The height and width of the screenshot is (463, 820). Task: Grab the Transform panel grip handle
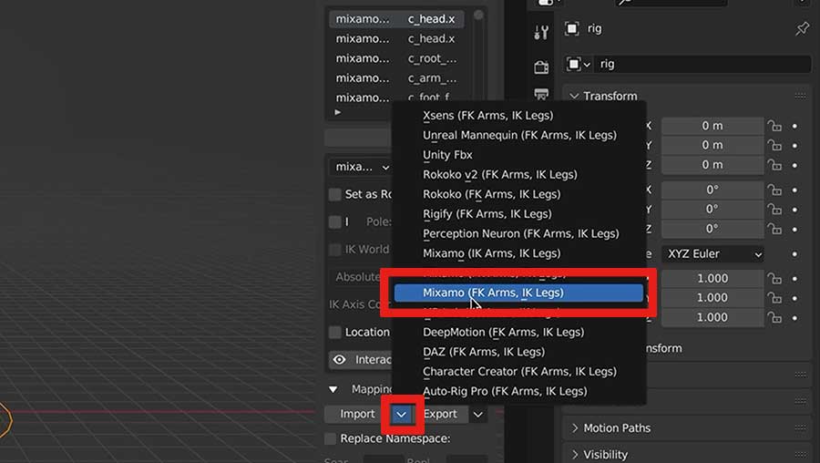pos(800,96)
